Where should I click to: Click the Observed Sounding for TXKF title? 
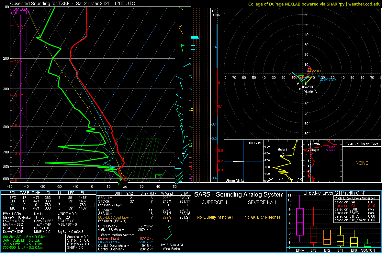(73, 4)
